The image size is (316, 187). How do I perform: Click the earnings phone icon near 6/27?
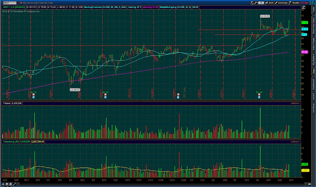click(x=34, y=94)
